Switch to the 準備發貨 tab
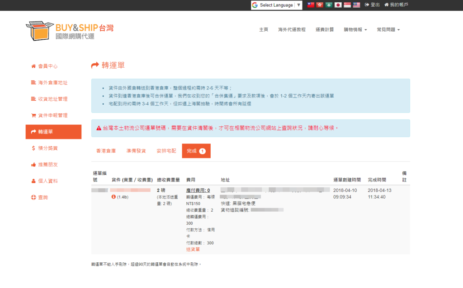 point(136,151)
